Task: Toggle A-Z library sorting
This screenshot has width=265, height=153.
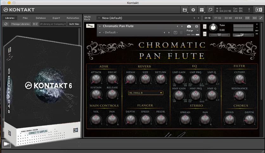Action: pos(35,24)
